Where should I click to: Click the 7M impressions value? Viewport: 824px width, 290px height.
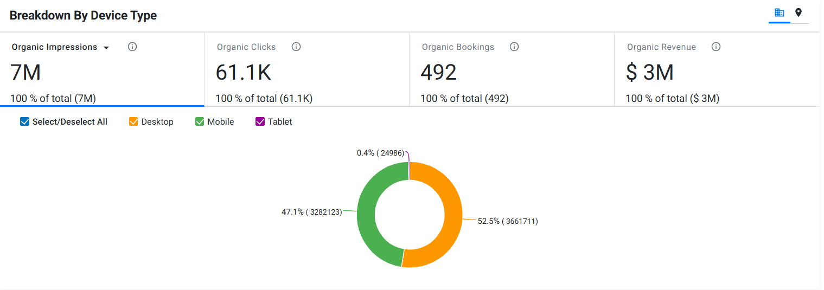25,72
